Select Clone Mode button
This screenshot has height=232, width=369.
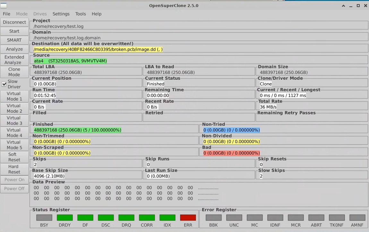click(14, 72)
